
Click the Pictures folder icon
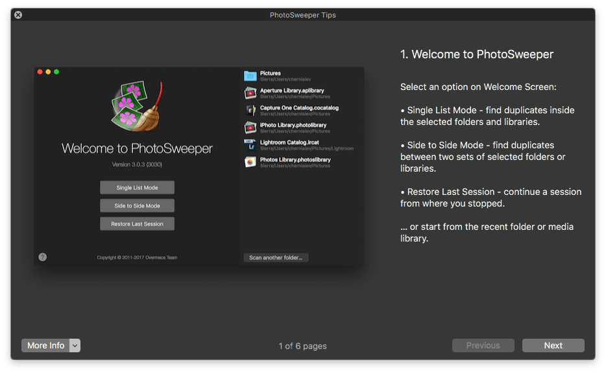point(250,76)
